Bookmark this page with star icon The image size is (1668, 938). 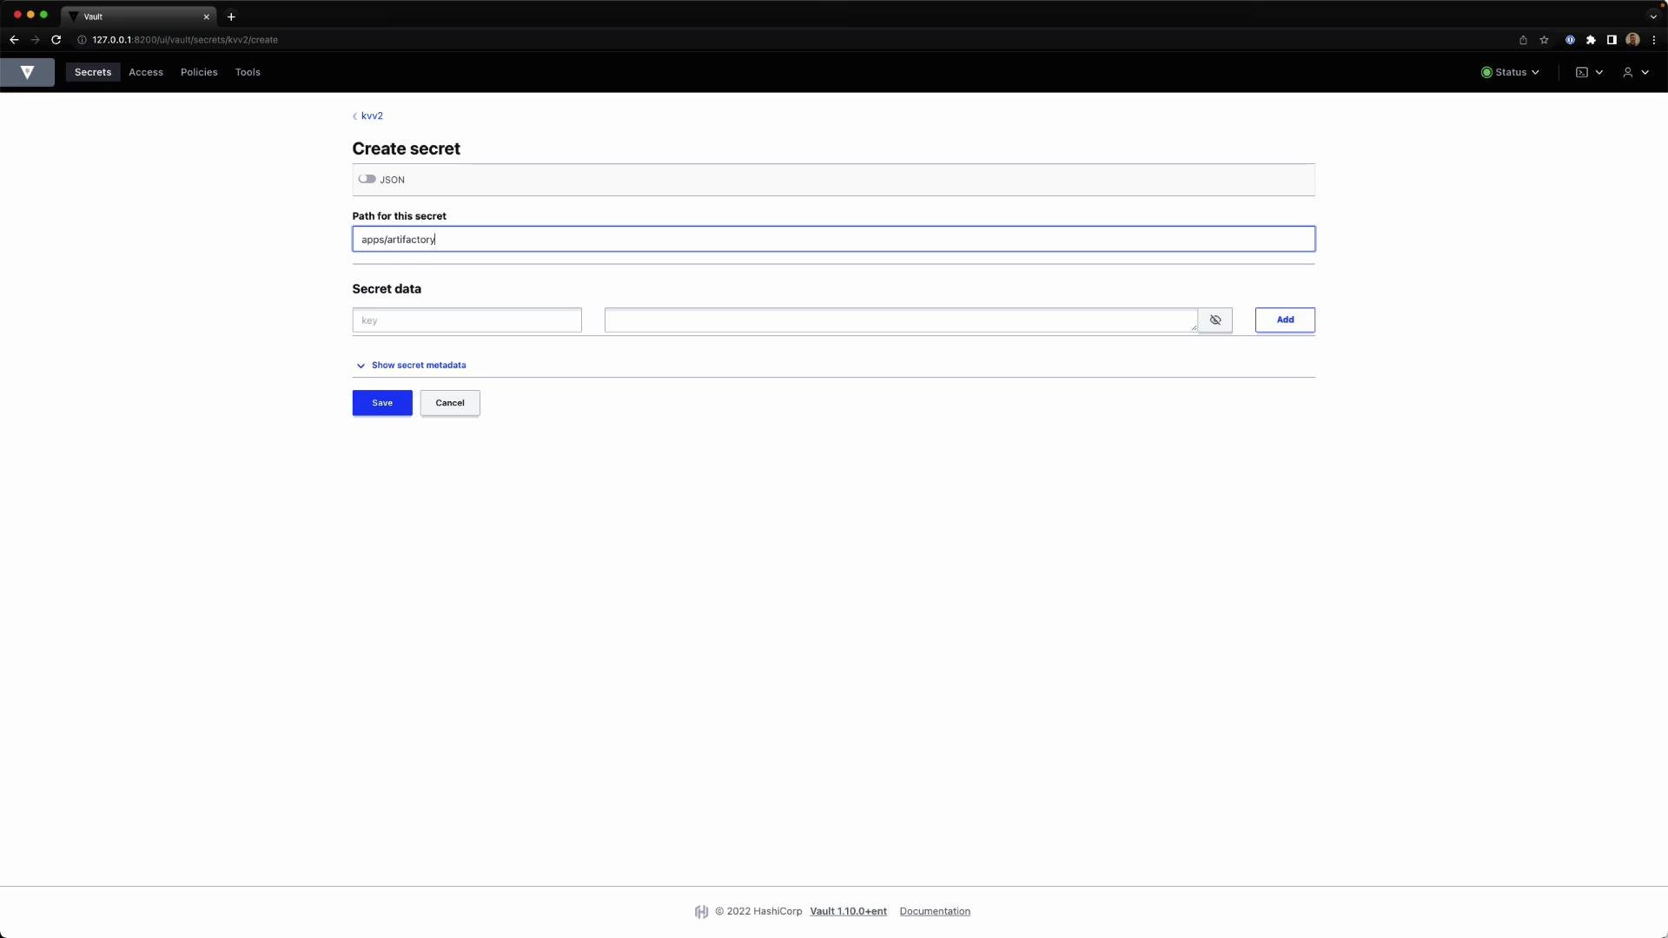tap(1544, 40)
